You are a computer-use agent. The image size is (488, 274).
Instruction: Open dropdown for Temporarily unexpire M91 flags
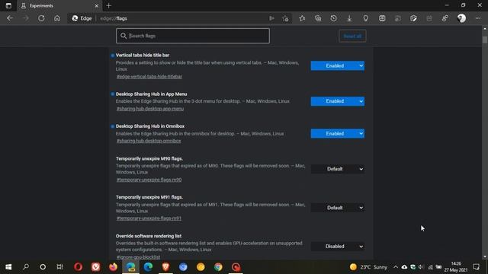(337, 208)
